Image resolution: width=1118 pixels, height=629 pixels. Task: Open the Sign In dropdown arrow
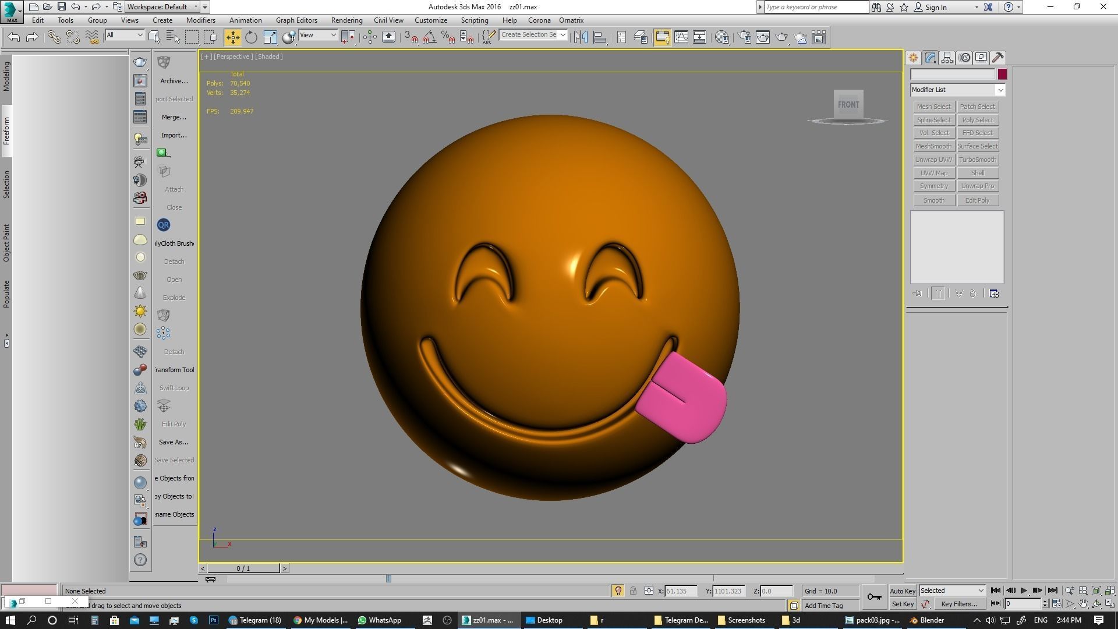(977, 7)
